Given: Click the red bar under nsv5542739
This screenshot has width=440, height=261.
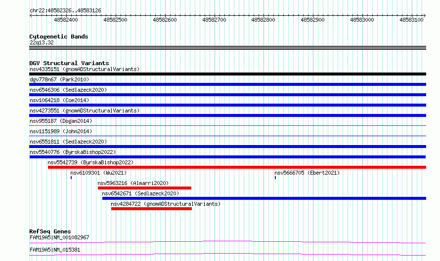Looking at the screenshot, I should (237, 167).
